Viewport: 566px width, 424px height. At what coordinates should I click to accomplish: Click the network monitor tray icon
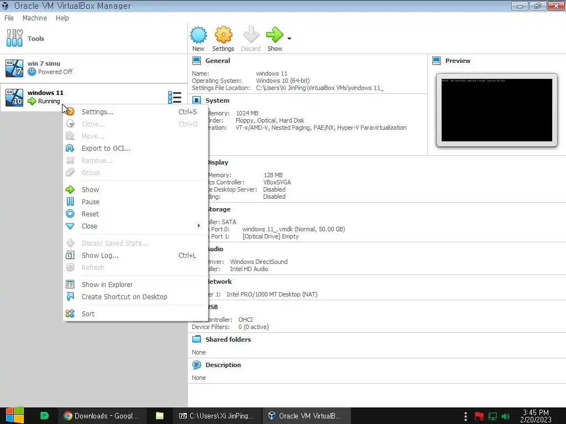[x=492, y=416]
